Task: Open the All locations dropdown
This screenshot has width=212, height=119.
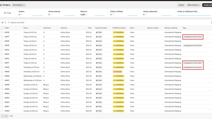Action: click(19, 5)
